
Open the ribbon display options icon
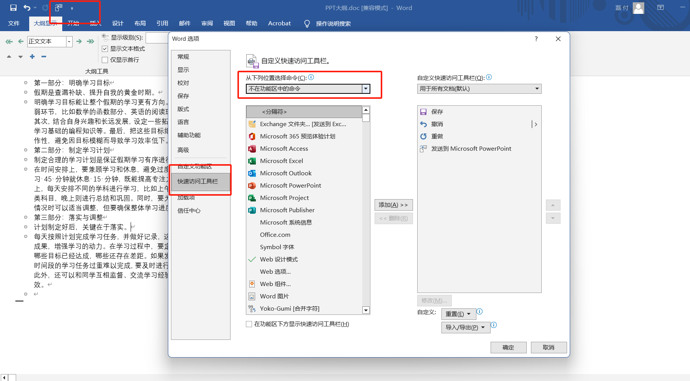coord(661,8)
